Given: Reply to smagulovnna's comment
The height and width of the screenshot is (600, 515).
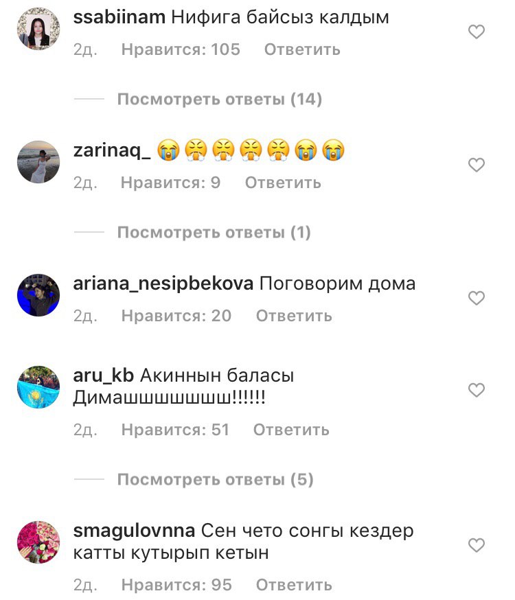Looking at the screenshot, I should (x=294, y=585).
